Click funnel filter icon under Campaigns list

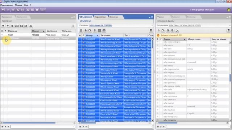[8, 127]
